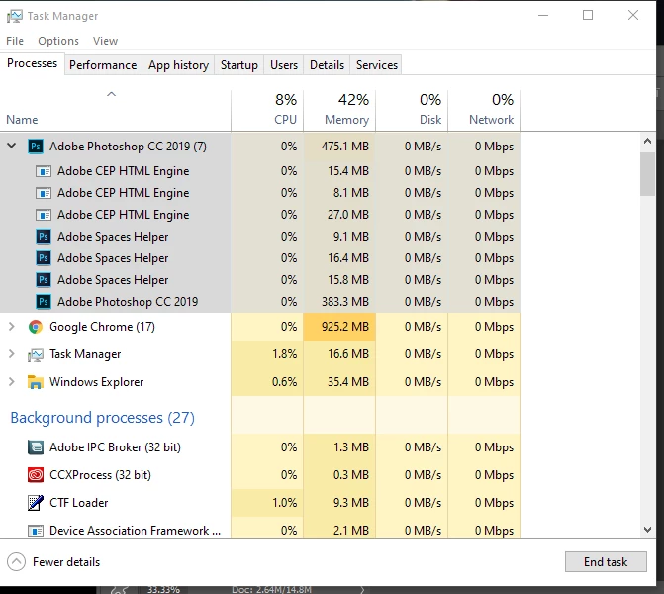Viewport: 664px width, 594px height.
Task: Click the icon beside the 27.0 MB CEP HTML Engine
Action: (44, 215)
